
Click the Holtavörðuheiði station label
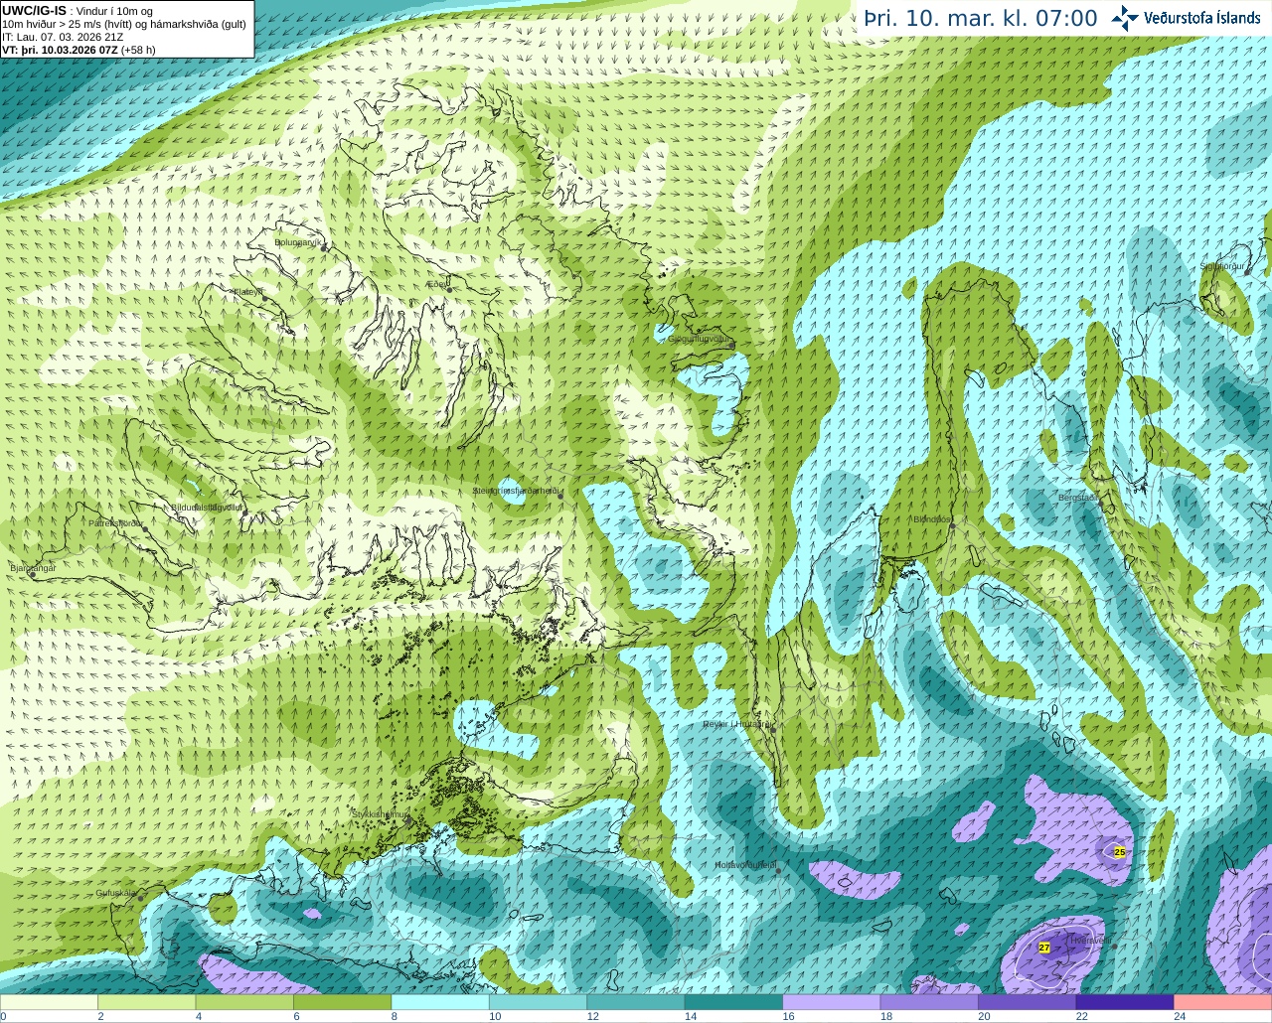pos(745,865)
